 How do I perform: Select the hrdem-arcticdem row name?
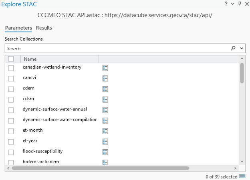(41, 162)
